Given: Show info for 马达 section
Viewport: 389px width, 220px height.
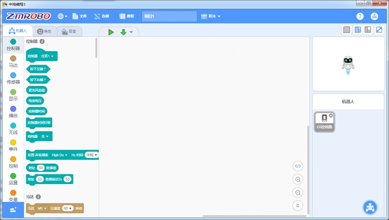Looking at the screenshot, I should [38, 197].
